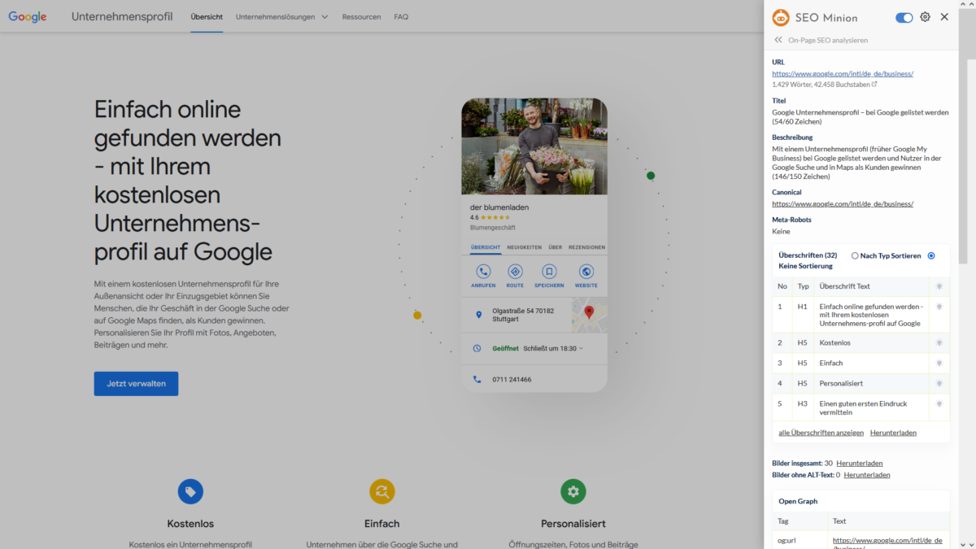Highlight 'Einen guten ersten Eindruck' row icon
The width and height of the screenshot is (976, 549).
pos(939,403)
